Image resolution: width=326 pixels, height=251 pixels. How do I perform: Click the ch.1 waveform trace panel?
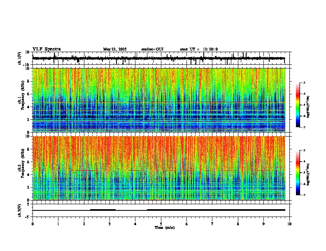click(162, 58)
